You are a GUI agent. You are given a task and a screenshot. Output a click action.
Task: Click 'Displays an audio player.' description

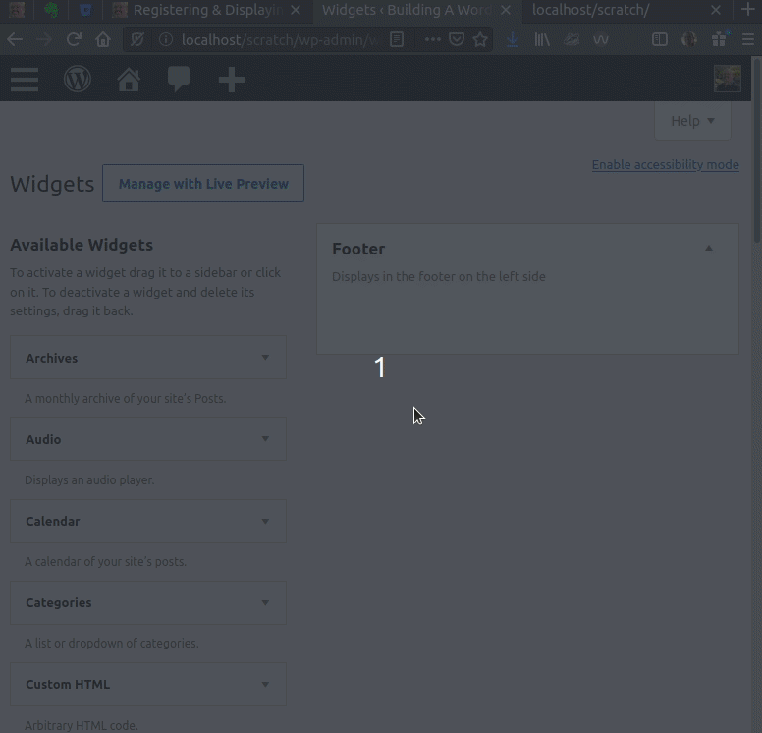(x=89, y=480)
